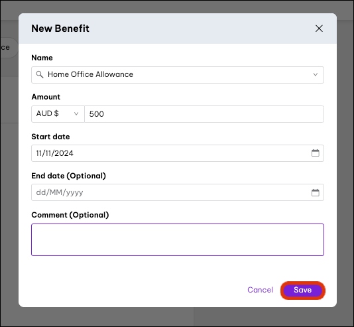This screenshot has height=327, width=354.
Task: Click the Comment (Optional) label
Action: 70,215
